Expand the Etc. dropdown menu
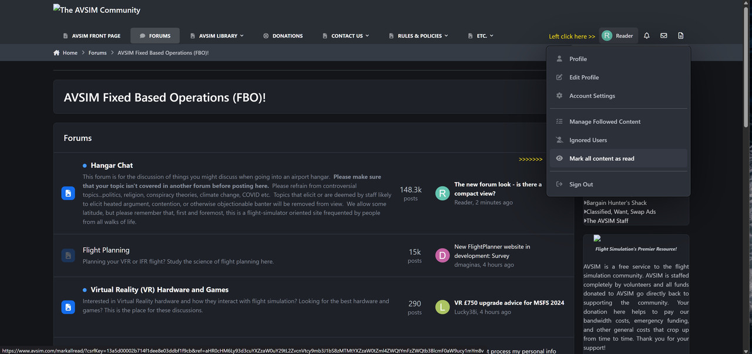This screenshot has width=752, height=354. tap(481, 36)
